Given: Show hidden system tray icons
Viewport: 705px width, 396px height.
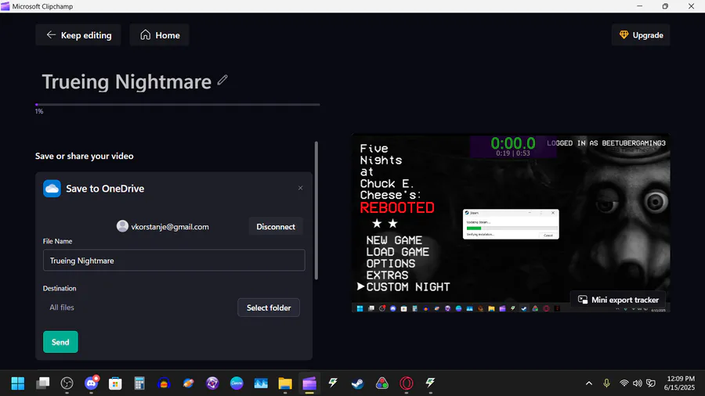Looking at the screenshot, I should click(x=588, y=383).
